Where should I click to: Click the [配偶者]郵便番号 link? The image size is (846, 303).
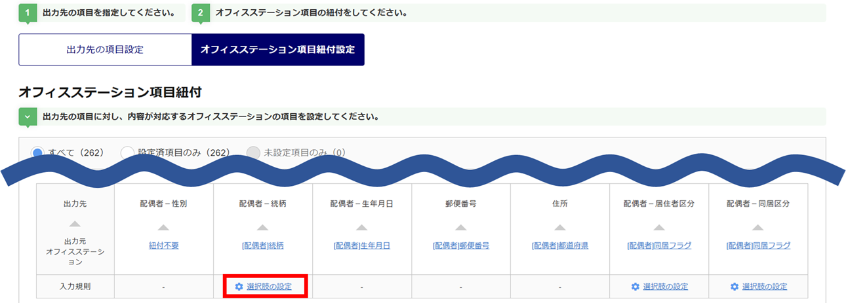point(461,246)
